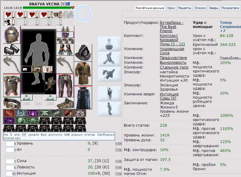Click the Сила input field
This screenshot has height=177, width=241.
pyautogui.click(x=11, y=161)
